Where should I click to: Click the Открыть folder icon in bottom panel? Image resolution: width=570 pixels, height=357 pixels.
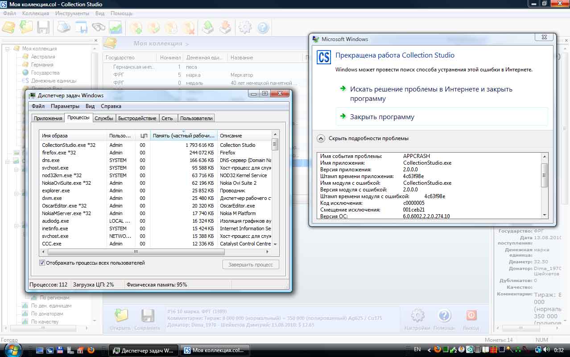coord(120,316)
